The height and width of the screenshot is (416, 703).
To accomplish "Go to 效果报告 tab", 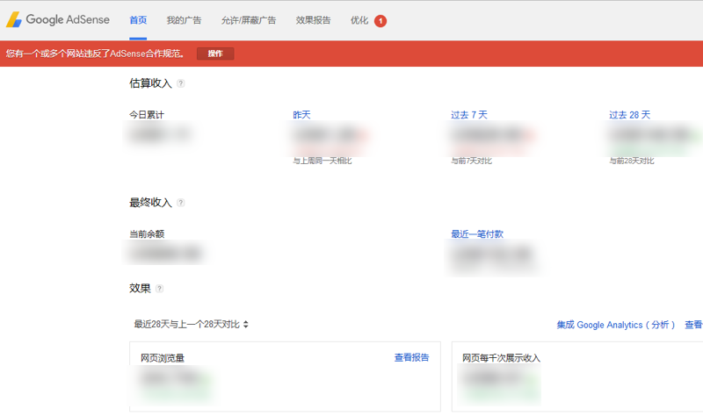I will [x=313, y=20].
